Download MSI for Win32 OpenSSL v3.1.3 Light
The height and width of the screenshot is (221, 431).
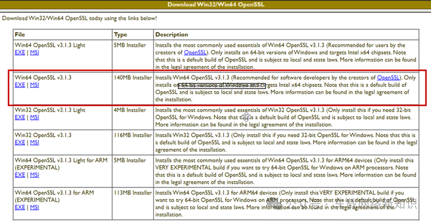pos(34,117)
